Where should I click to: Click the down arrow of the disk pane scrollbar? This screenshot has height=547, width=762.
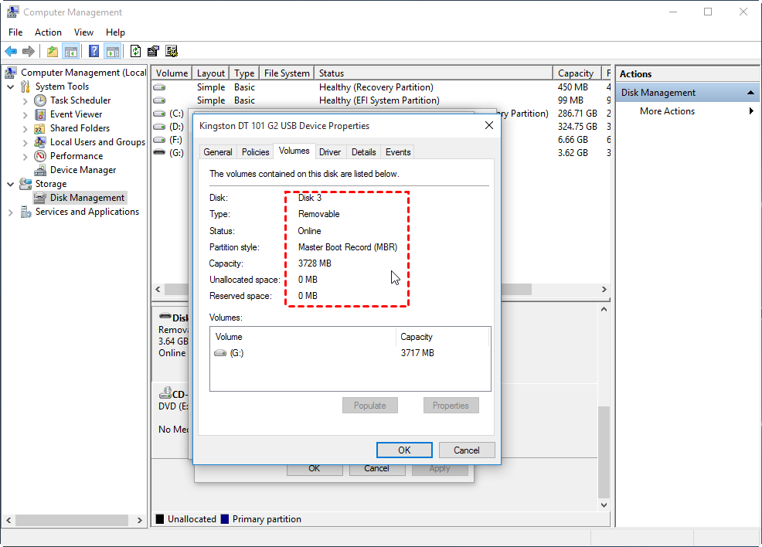(x=604, y=505)
